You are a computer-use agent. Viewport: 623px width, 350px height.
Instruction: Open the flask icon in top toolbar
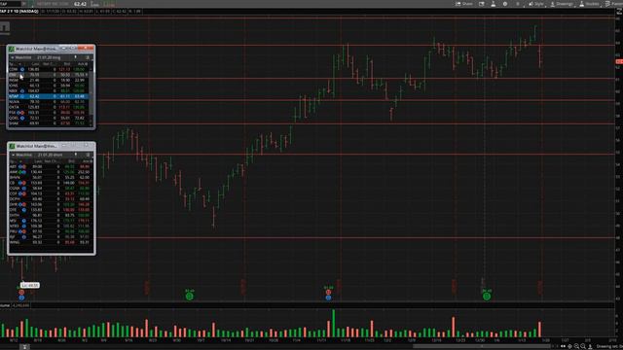click(494, 4)
